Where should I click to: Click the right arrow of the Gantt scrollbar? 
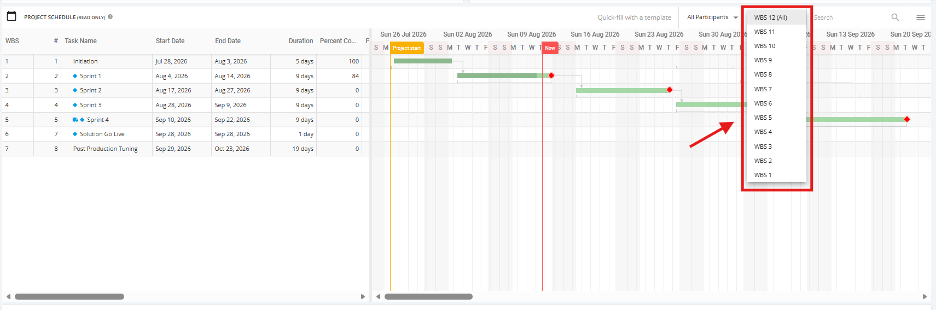925,296
